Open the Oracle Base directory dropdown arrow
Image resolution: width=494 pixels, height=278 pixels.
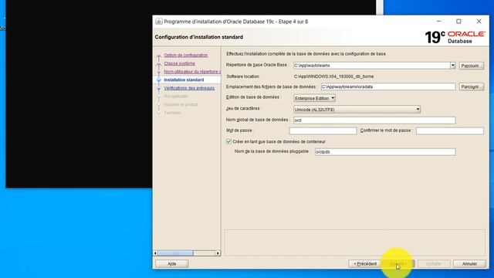pyautogui.click(x=453, y=66)
